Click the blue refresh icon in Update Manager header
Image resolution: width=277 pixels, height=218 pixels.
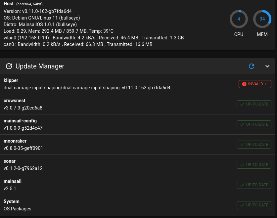point(252,66)
